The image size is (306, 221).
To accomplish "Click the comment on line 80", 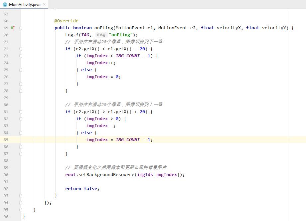I will click(x=114, y=105).
